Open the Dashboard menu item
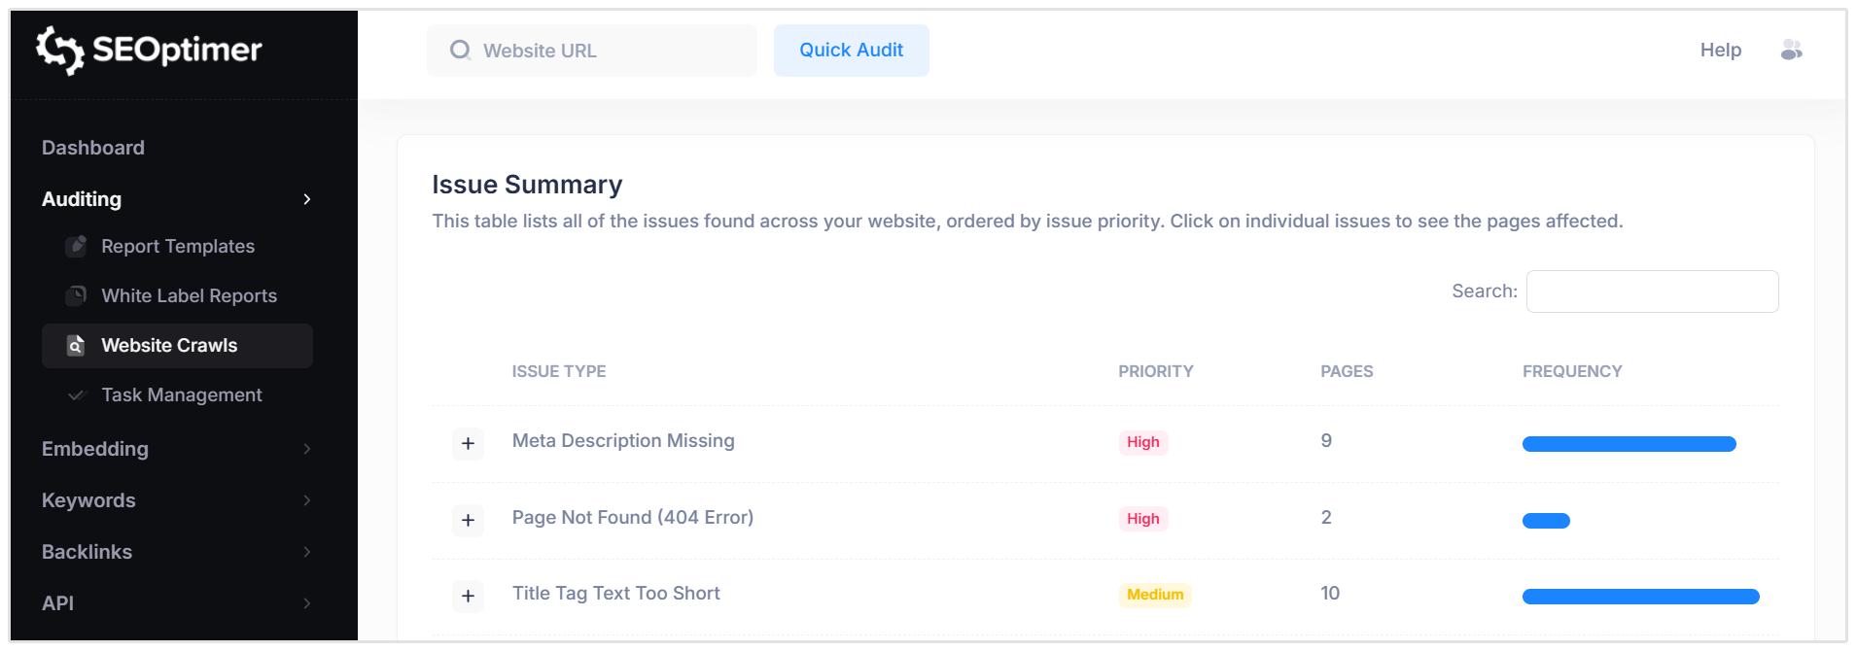The height and width of the screenshot is (651, 1857). click(92, 147)
